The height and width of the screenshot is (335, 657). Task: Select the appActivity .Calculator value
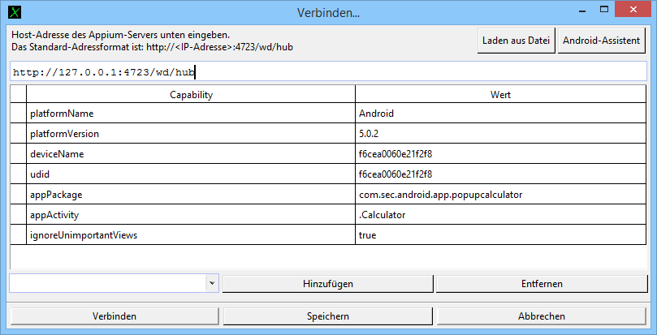[x=500, y=215]
